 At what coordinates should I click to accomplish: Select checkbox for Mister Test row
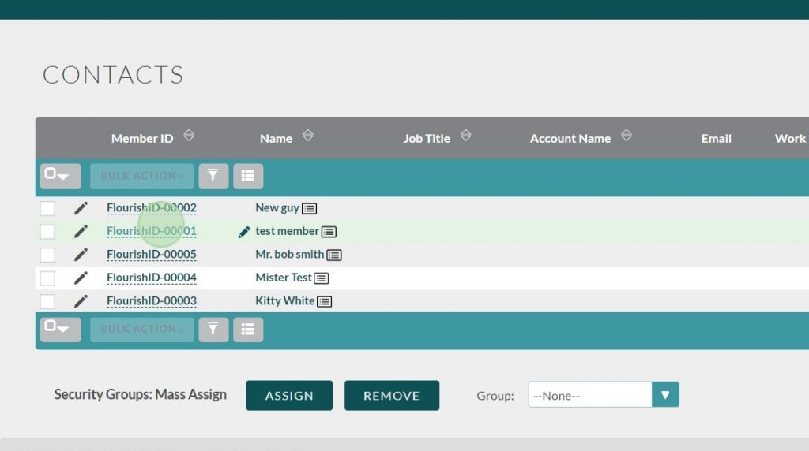pos(47,278)
